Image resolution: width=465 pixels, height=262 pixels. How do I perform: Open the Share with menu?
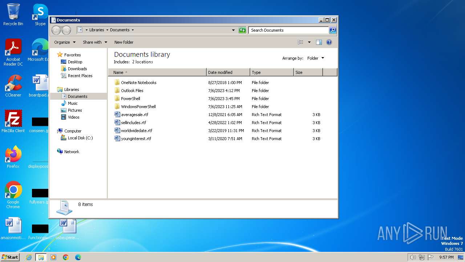pyautogui.click(x=95, y=42)
